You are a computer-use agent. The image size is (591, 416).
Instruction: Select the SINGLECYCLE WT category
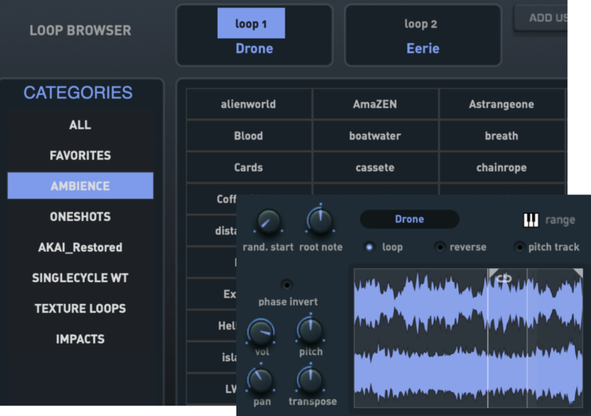81,278
